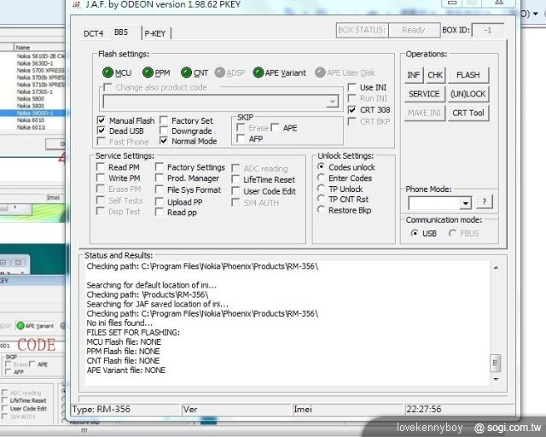The height and width of the screenshot is (437, 546).
Task: Select the Enter Codes radio button
Action: pyautogui.click(x=321, y=178)
